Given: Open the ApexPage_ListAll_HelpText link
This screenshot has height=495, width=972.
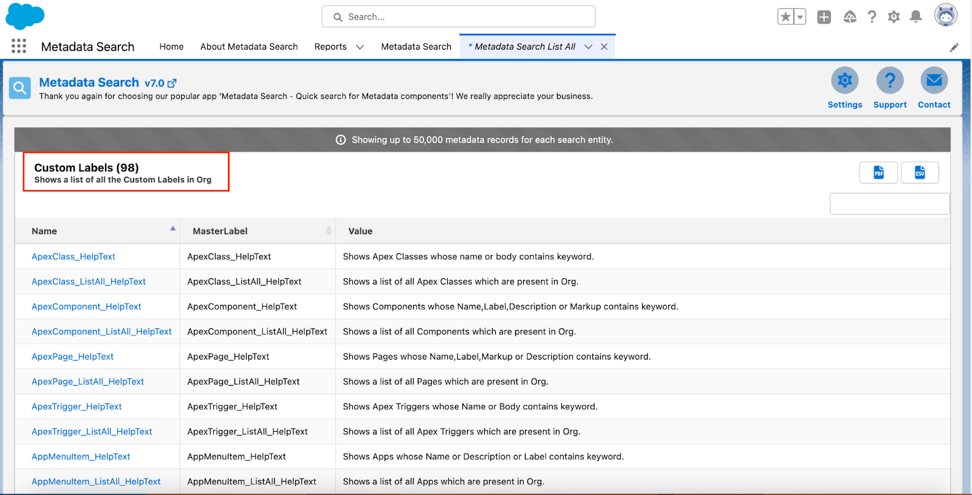Looking at the screenshot, I should point(87,381).
